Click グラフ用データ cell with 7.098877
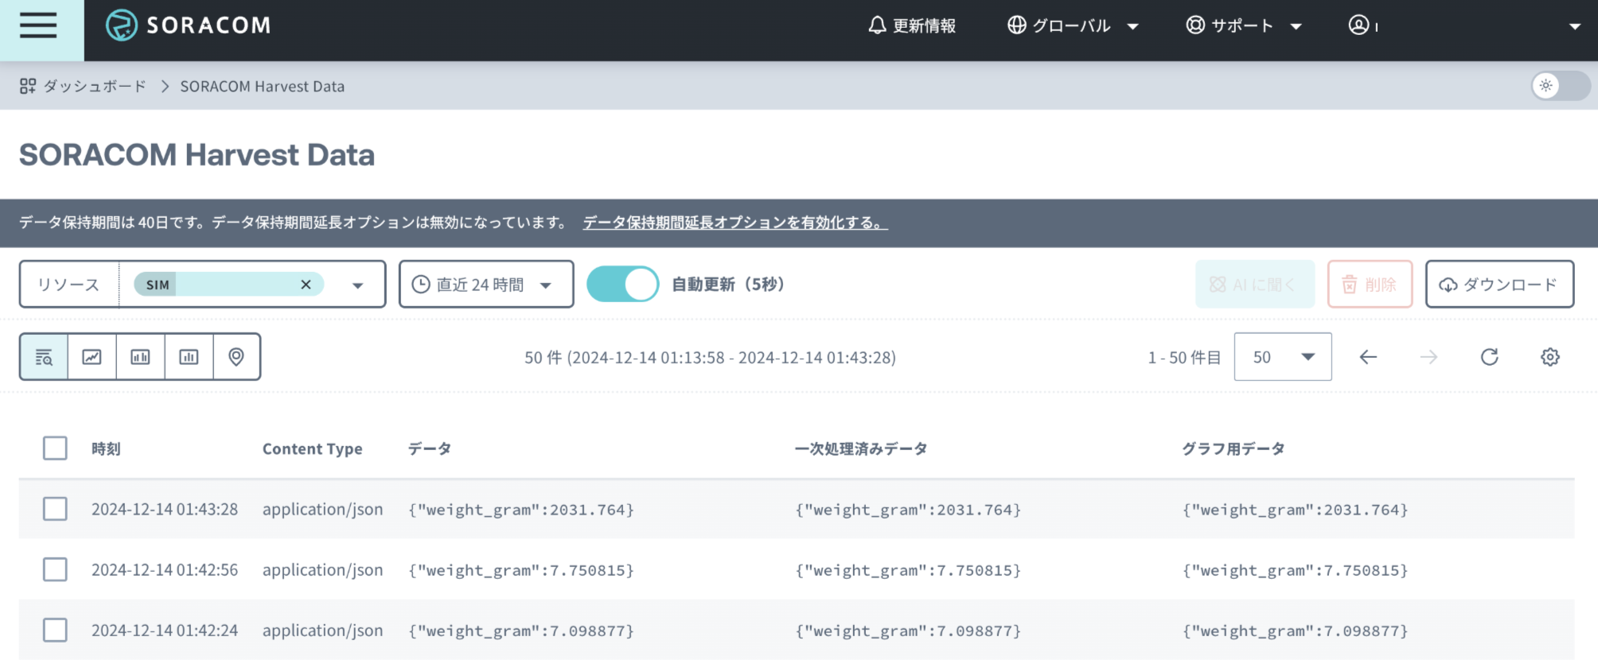 pos(1296,631)
